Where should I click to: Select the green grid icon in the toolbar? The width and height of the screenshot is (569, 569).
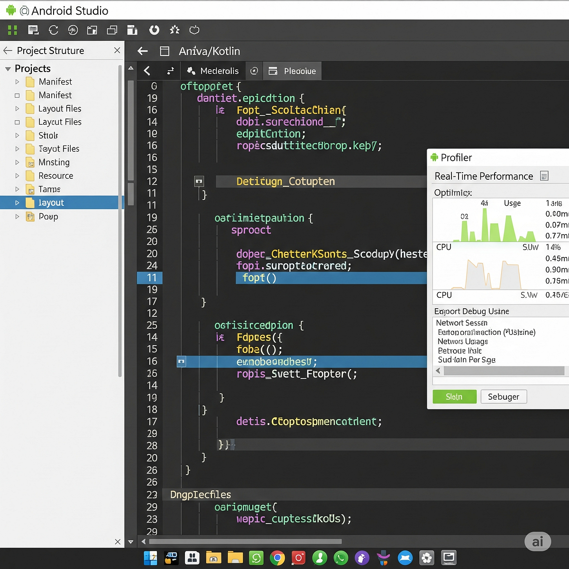pos(12,30)
